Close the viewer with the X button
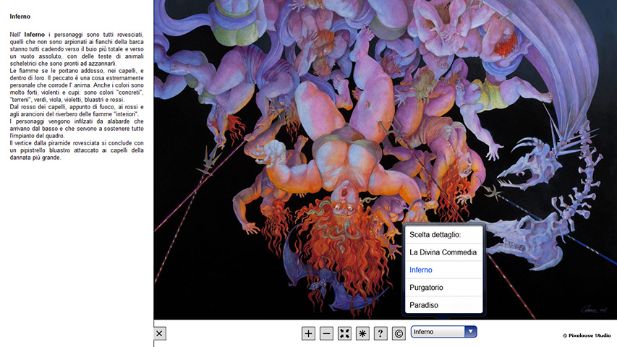 (x=159, y=333)
